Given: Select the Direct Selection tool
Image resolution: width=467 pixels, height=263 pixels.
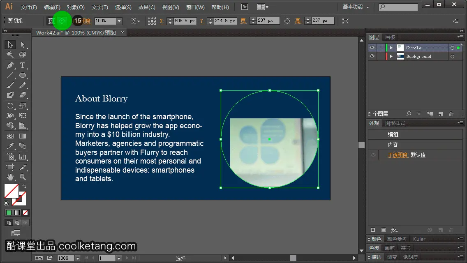Looking at the screenshot, I should tap(23, 45).
